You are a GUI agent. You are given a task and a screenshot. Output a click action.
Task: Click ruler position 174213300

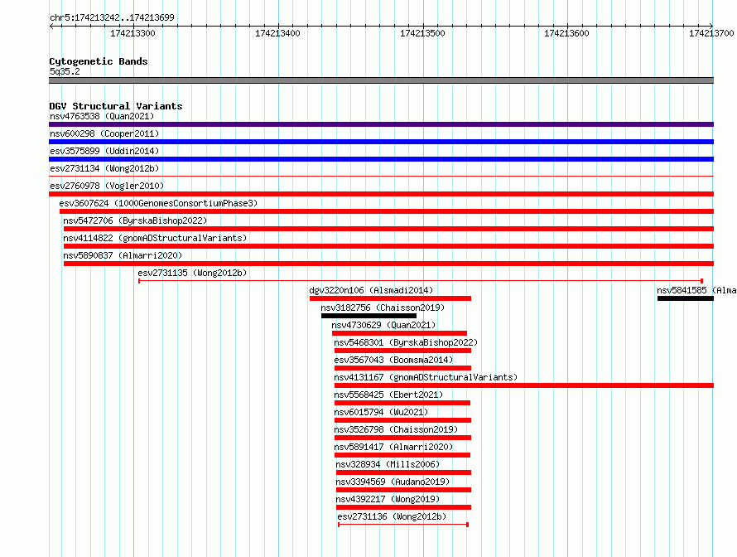click(x=132, y=33)
